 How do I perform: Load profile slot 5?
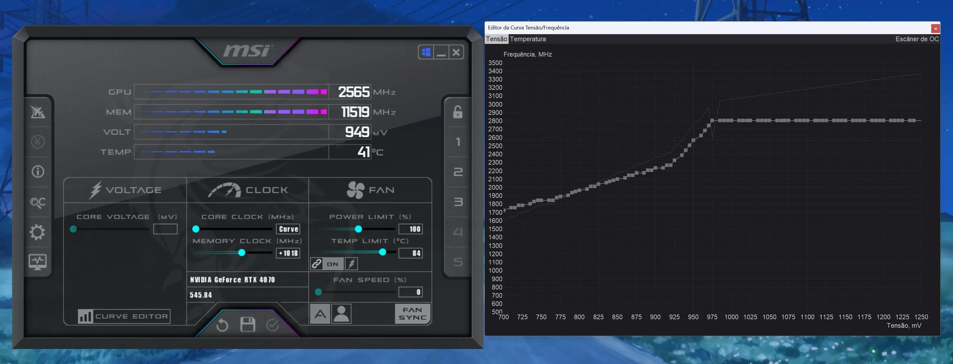458,262
